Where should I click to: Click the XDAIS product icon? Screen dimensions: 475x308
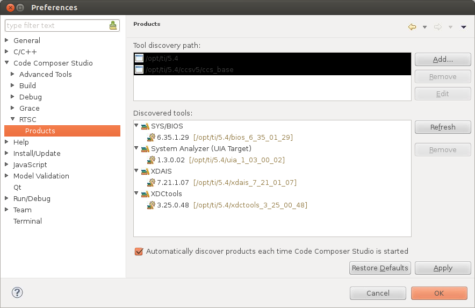click(145, 171)
